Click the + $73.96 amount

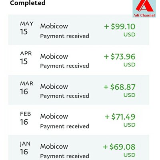[120, 56]
